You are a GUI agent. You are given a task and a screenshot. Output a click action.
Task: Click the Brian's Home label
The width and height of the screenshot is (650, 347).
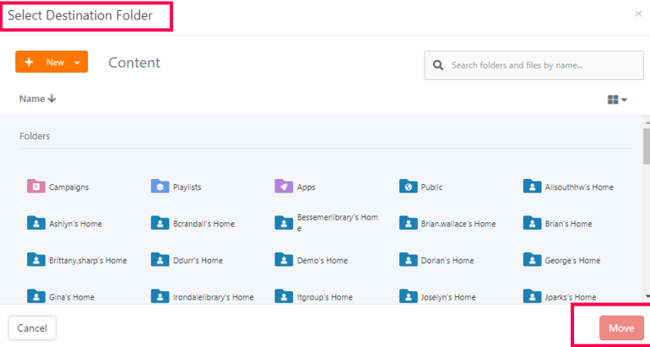click(569, 224)
